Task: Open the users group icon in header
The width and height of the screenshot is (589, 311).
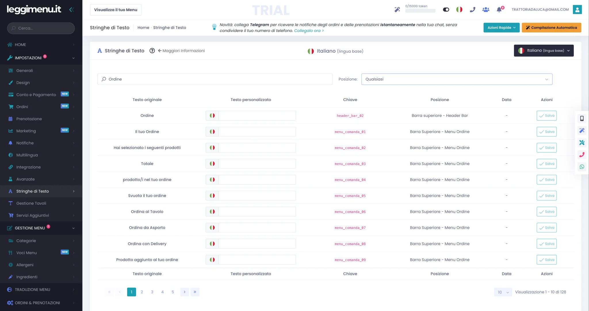Action: (486, 9)
